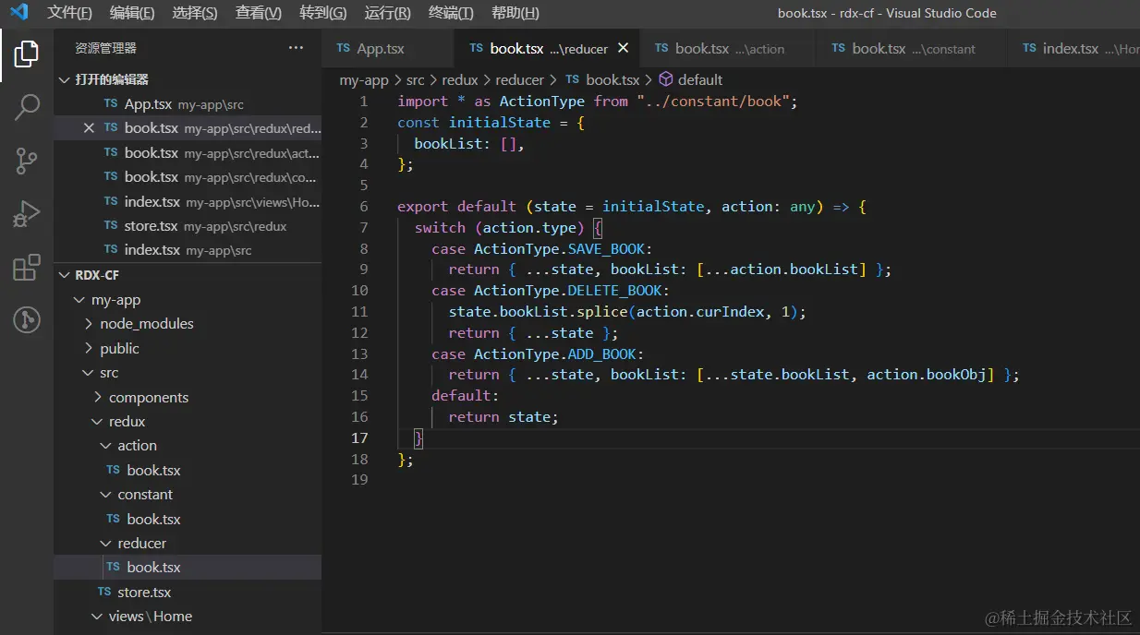Expand the public folder
1140x635 pixels.
[x=89, y=349]
